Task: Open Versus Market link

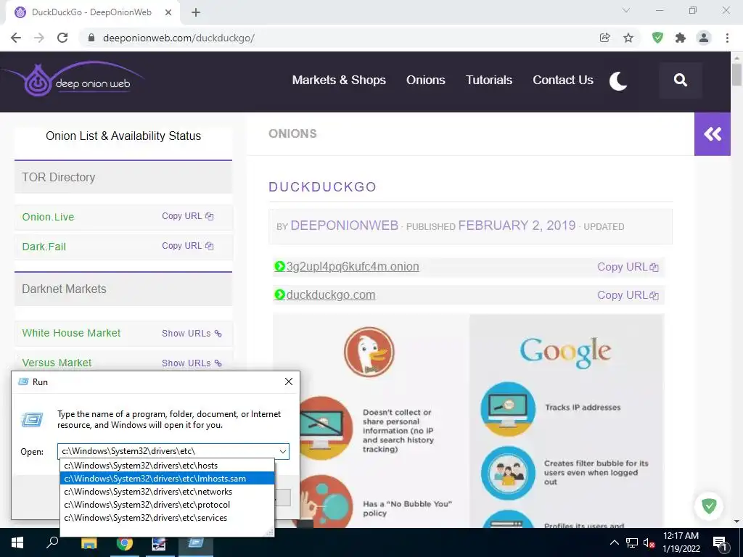Action: pos(57,363)
